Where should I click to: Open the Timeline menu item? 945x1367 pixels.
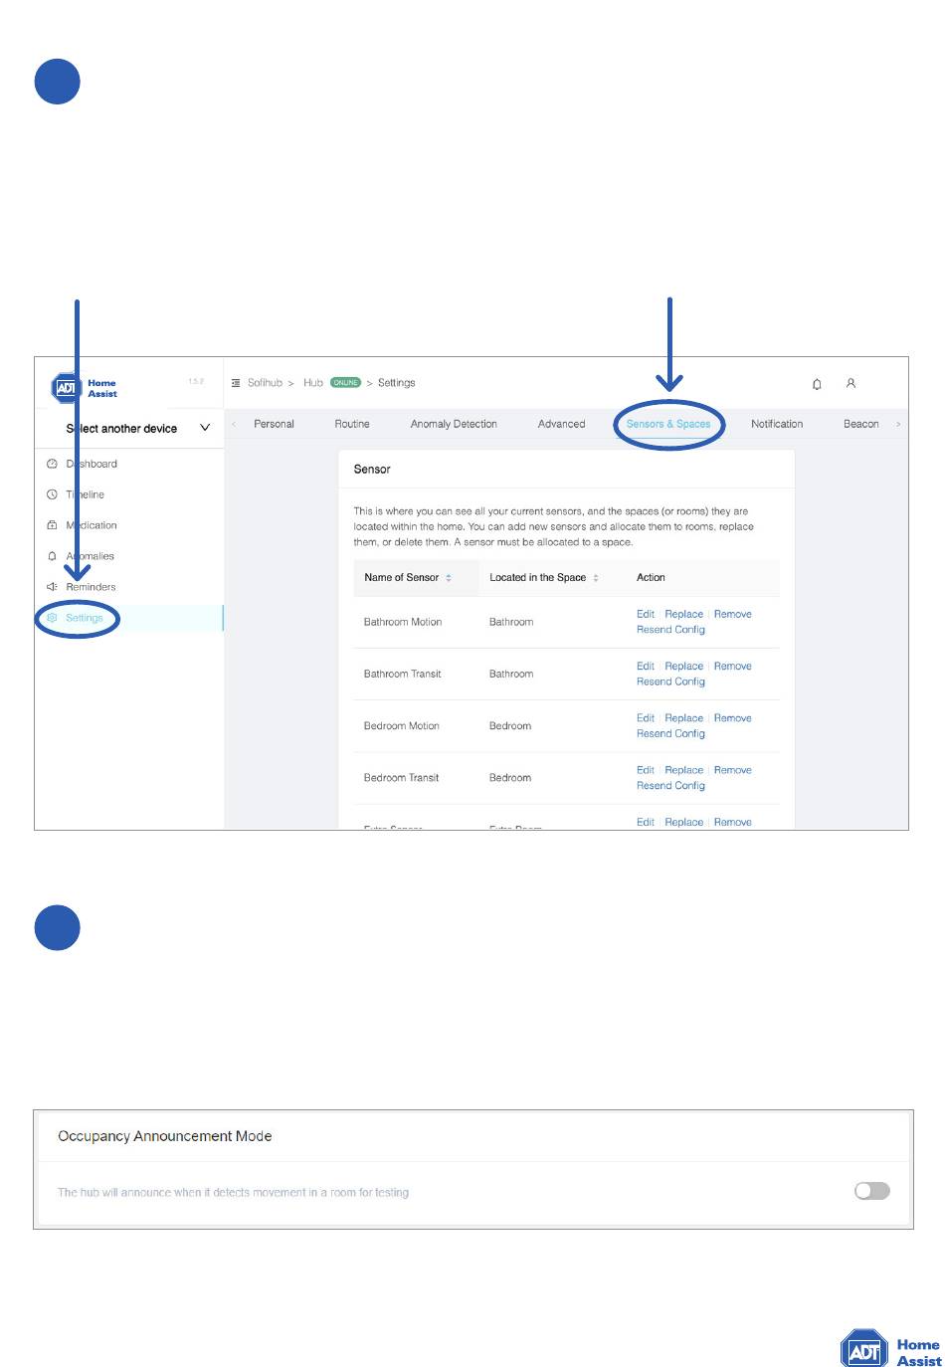[x=85, y=494]
